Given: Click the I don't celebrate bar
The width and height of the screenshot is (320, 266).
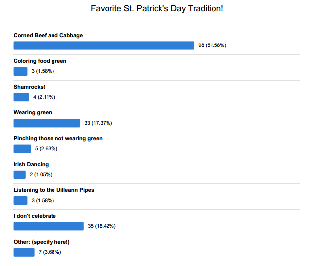Looking at the screenshot, I should (x=49, y=226).
